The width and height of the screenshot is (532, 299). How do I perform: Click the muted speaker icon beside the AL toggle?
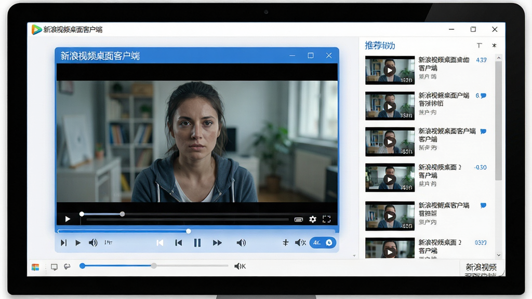(300, 243)
